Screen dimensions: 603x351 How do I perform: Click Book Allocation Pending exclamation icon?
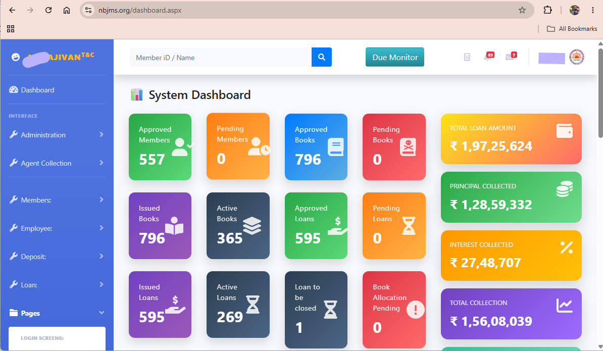tap(416, 310)
